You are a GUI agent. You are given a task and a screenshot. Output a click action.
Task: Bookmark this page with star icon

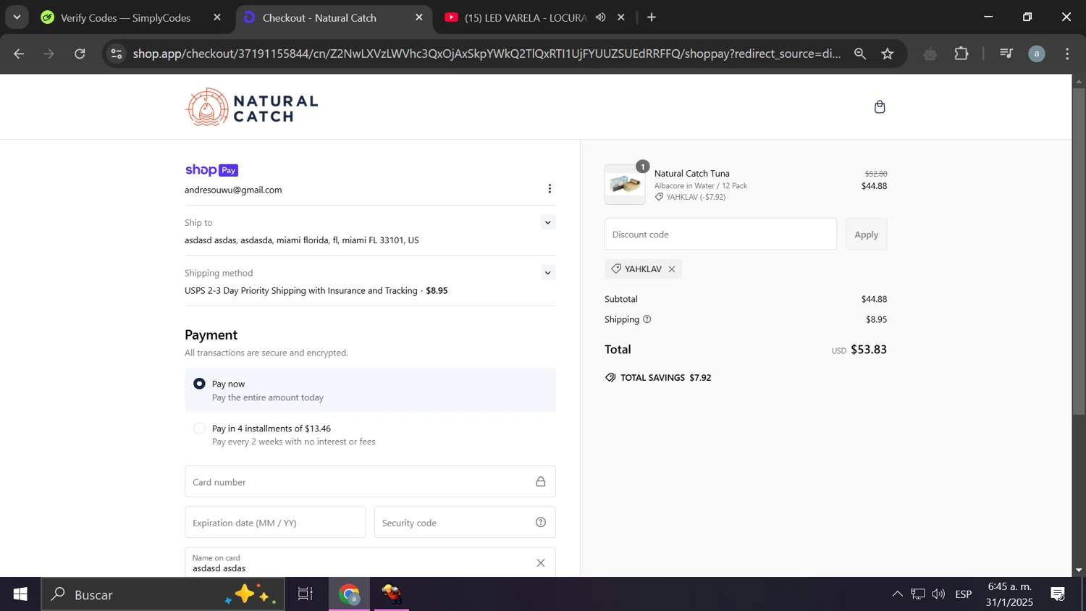coord(888,54)
